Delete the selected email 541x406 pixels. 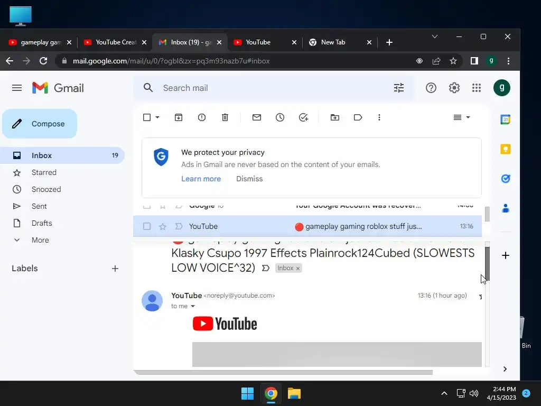[x=225, y=117]
